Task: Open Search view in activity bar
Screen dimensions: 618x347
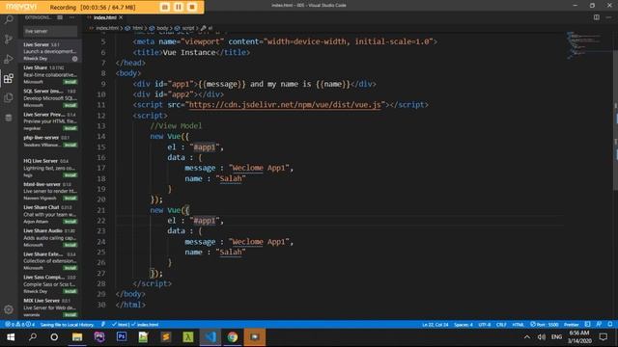Action: point(9,19)
